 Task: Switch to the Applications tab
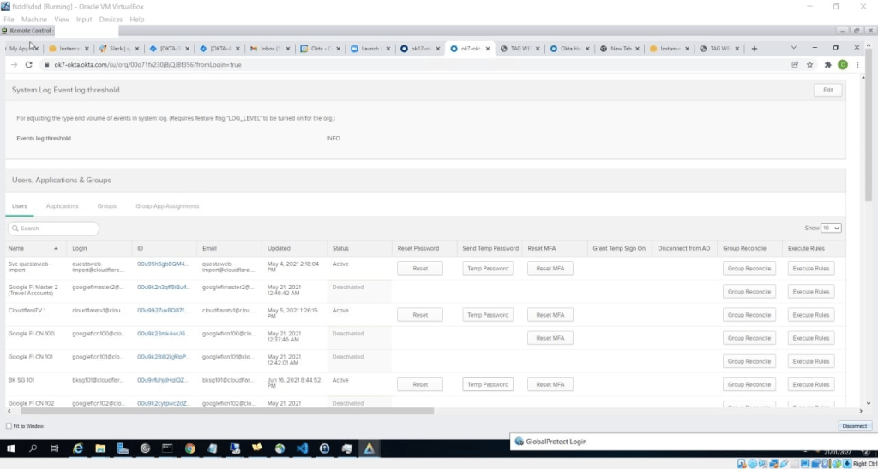coord(63,206)
